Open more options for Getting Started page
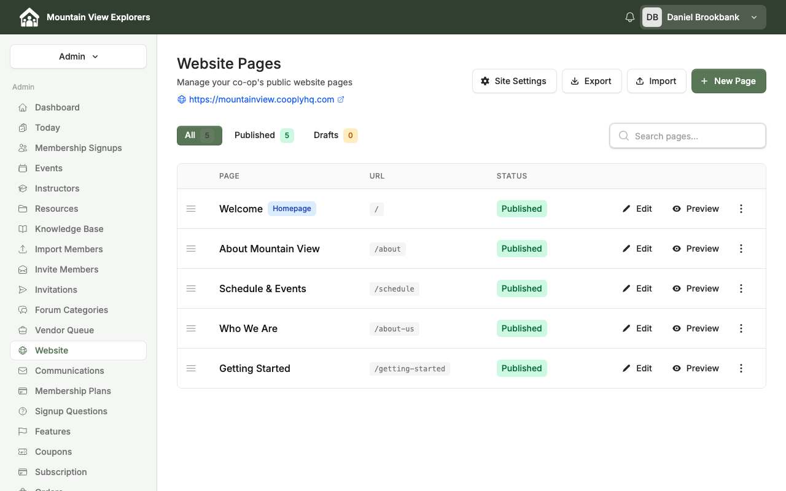 (741, 368)
